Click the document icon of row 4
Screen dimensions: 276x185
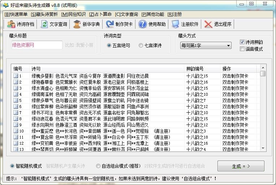point(16,94)
